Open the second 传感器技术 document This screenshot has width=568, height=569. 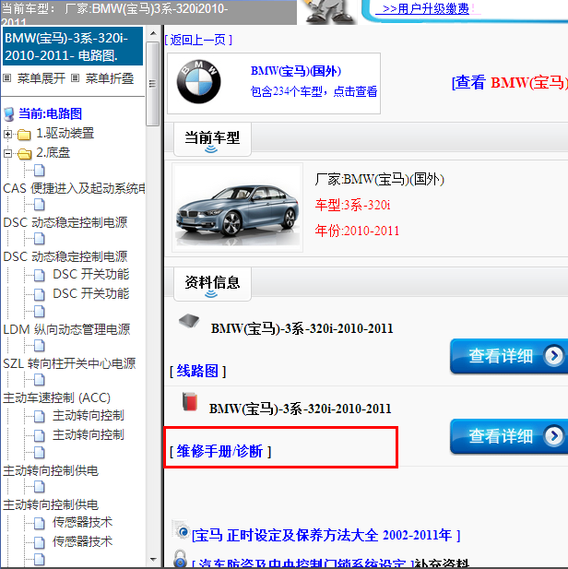82,541
